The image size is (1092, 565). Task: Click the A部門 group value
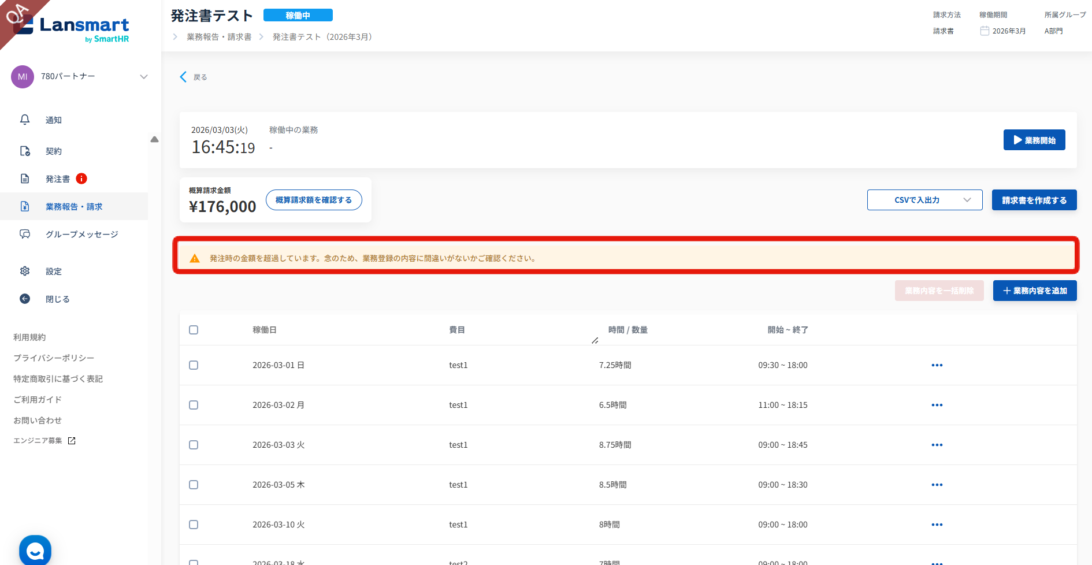[x=1054, y=31]
